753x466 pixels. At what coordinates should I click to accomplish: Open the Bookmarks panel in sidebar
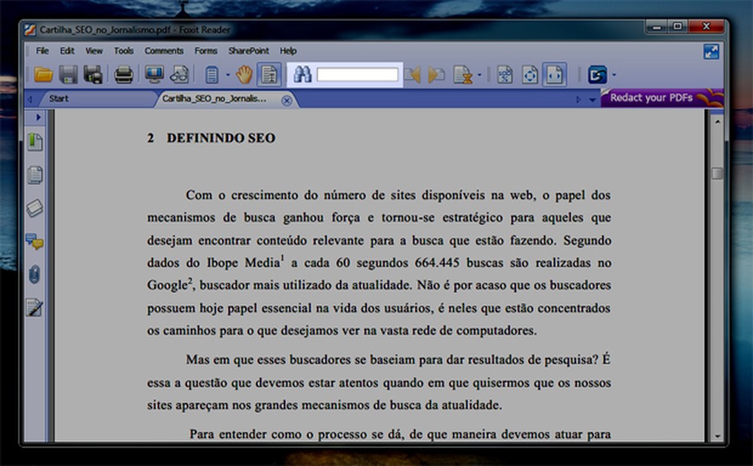tap(34, 142)
